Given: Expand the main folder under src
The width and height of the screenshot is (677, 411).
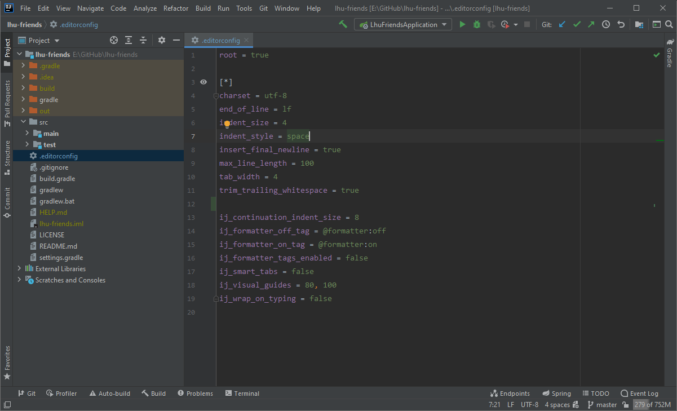Looking at the screenshot, I should tap(27, 134).
